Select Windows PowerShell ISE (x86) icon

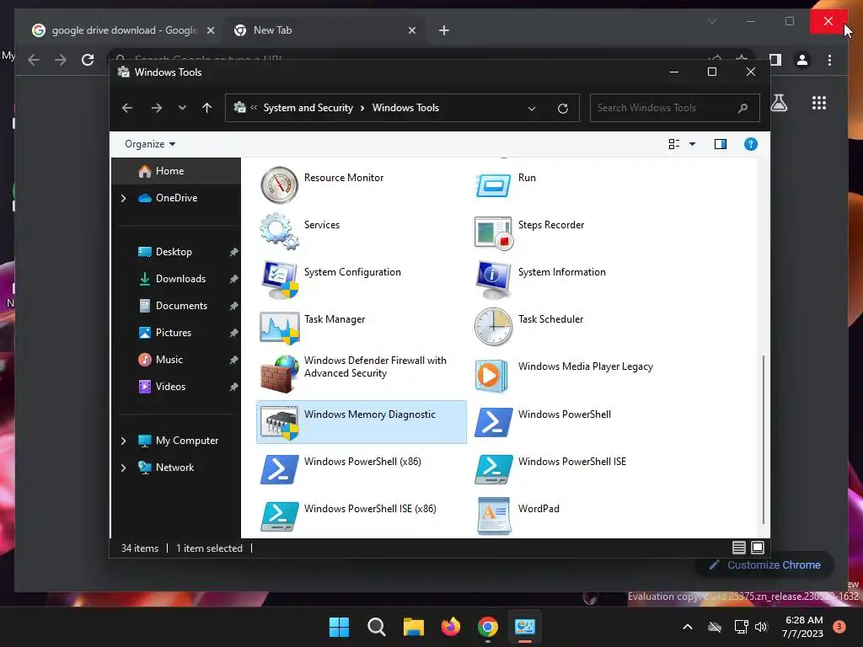[x=279, y=516]
